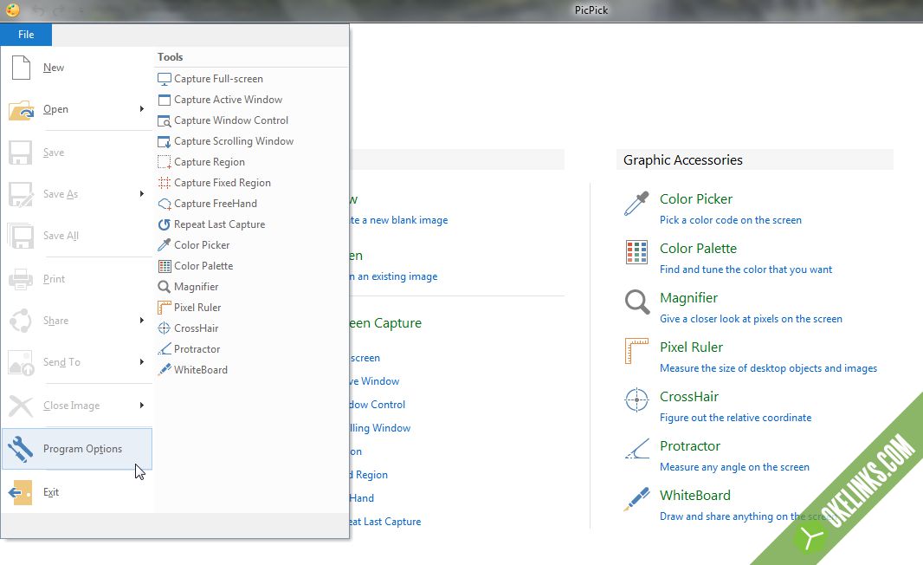The width and height of the screenshot is (923, 565).
Task: Click the PicPick app icon in title bar
Action: [x=12, y=10]
